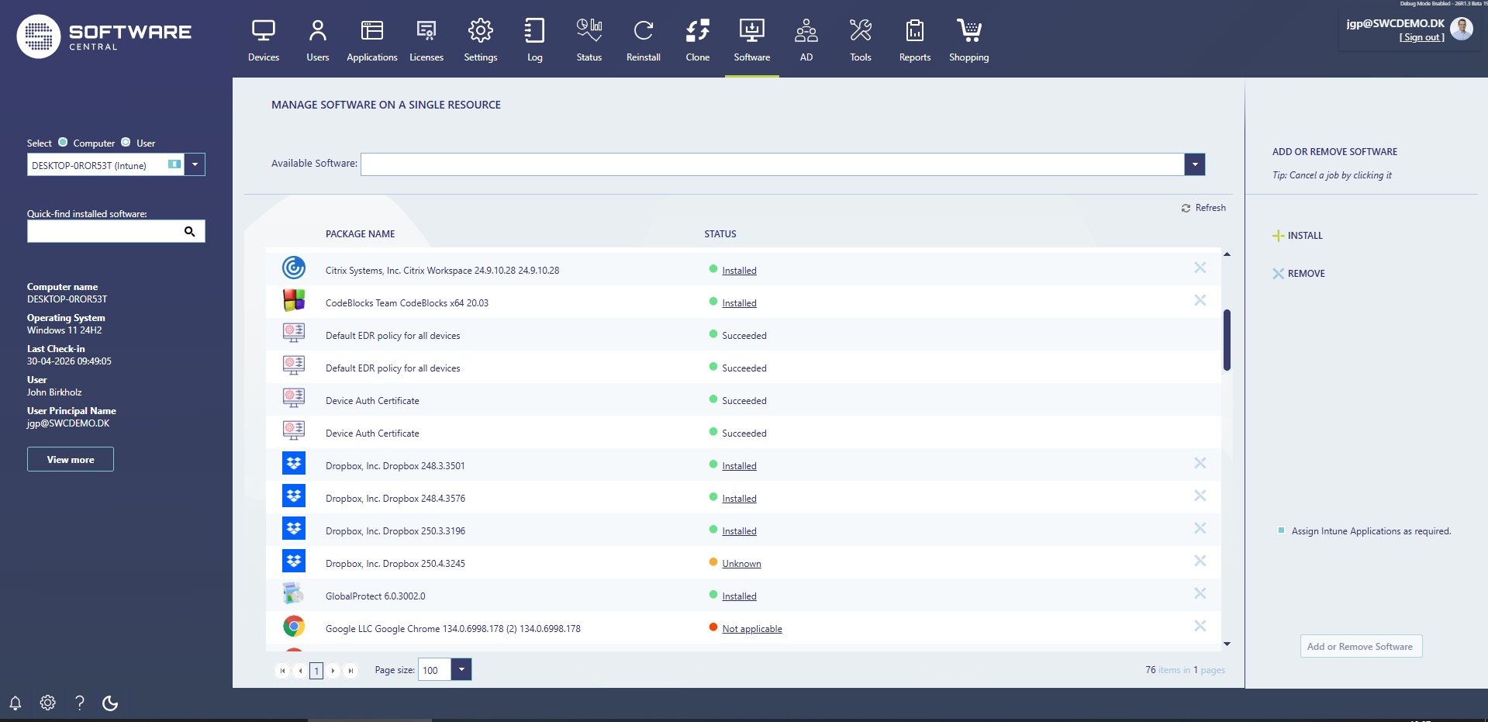
Task: Expand the Available Software dropdown arrow
Action: (x=1195, y=164)
